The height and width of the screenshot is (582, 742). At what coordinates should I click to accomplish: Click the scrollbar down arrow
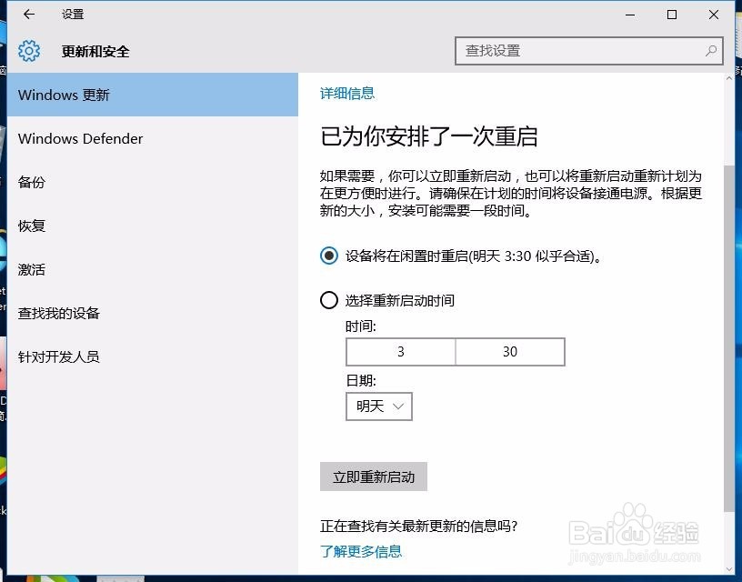729,568
